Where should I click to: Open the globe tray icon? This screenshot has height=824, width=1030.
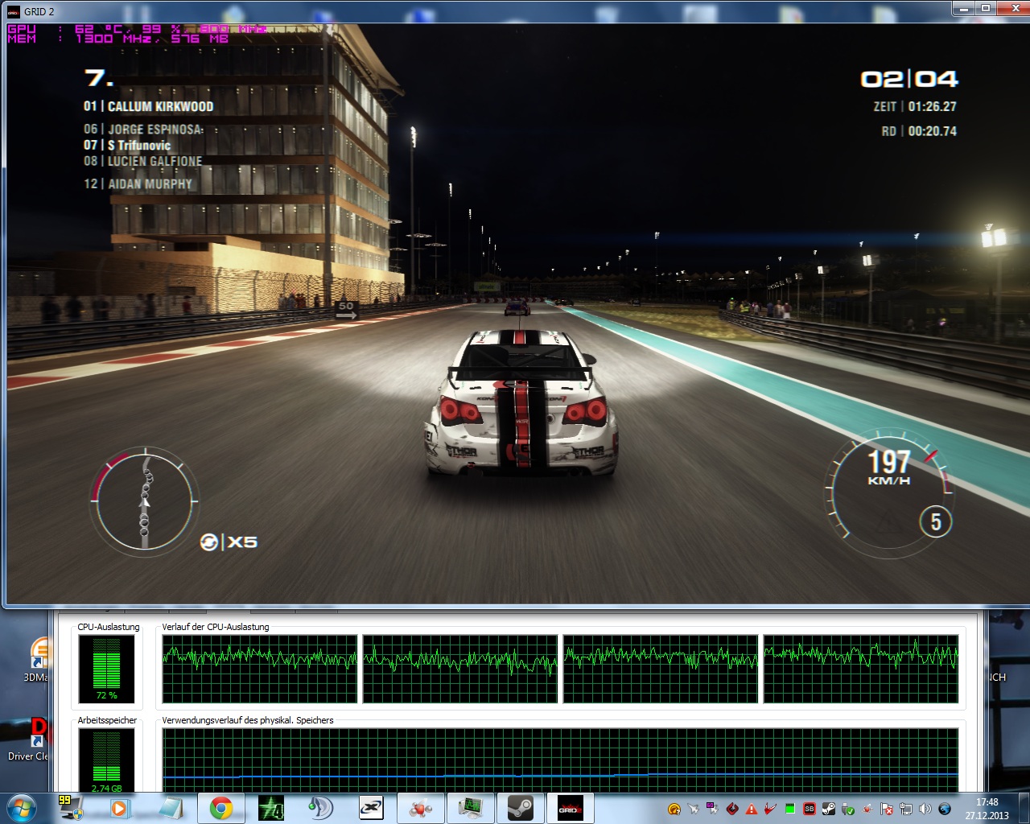click(945, 810)
